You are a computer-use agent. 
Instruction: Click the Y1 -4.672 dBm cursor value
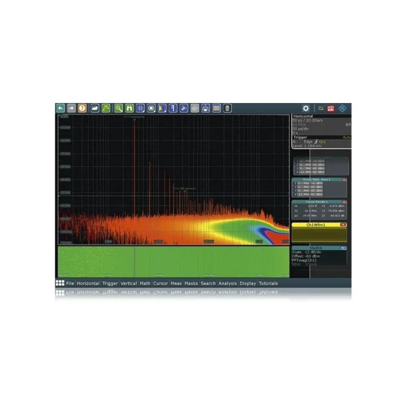pos(336,206)
